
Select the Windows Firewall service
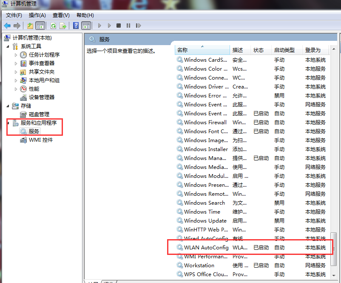point(251,122)
